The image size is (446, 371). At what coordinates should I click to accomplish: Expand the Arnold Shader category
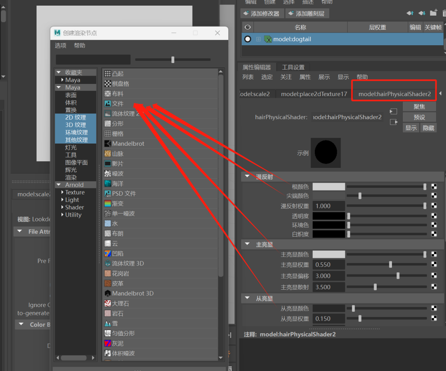(x=62, y=207)
